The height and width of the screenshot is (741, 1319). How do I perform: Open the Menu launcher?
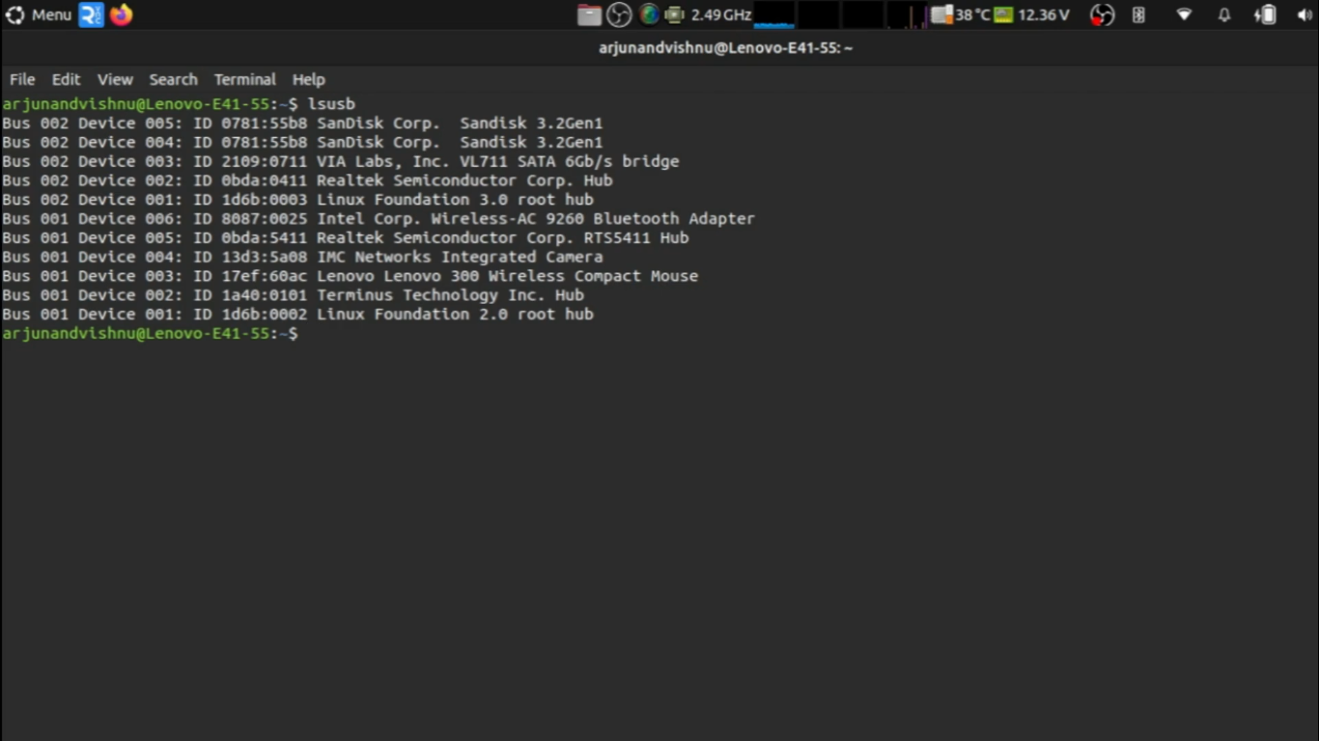[x=39, y=14]
